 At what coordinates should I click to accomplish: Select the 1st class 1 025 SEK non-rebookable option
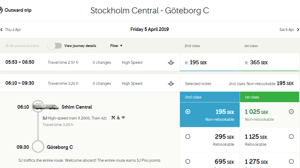[291, 112]
